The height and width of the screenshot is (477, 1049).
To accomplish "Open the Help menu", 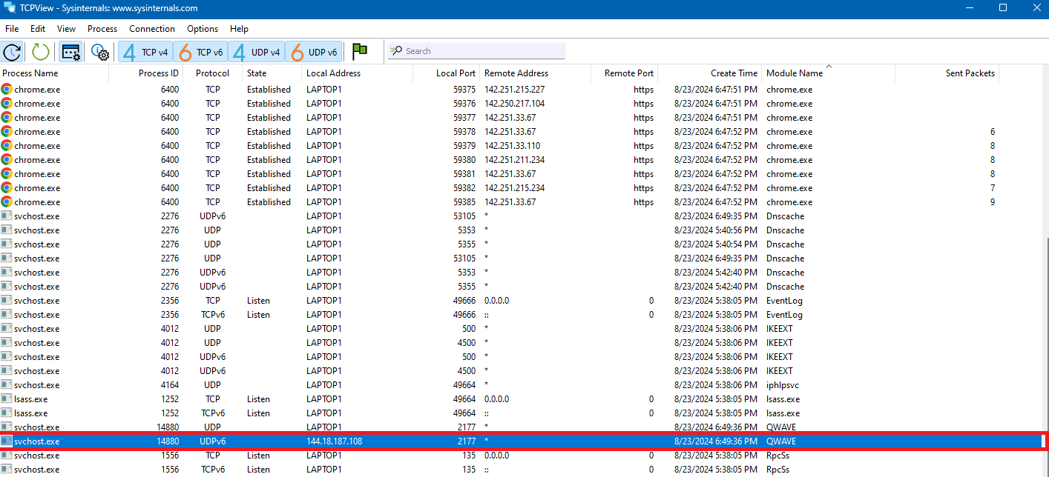I will [x=239, y=29].
